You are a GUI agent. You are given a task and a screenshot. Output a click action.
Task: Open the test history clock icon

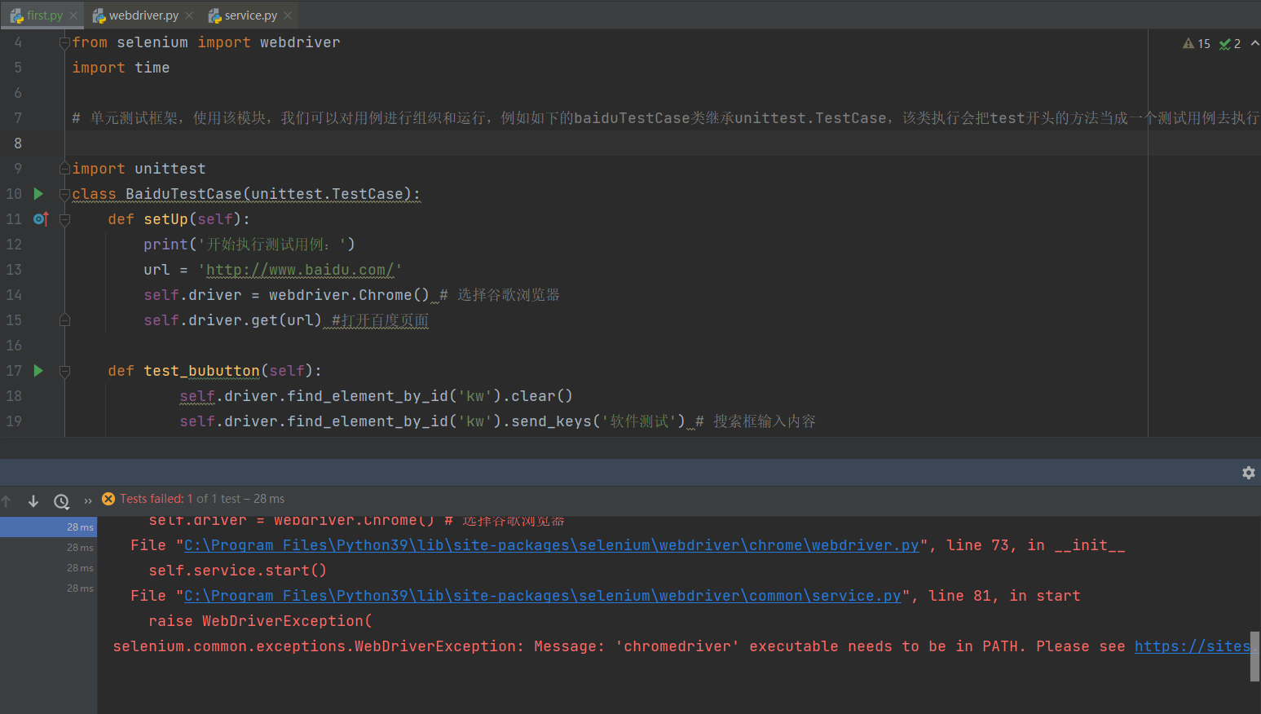[x=61, y=501]
